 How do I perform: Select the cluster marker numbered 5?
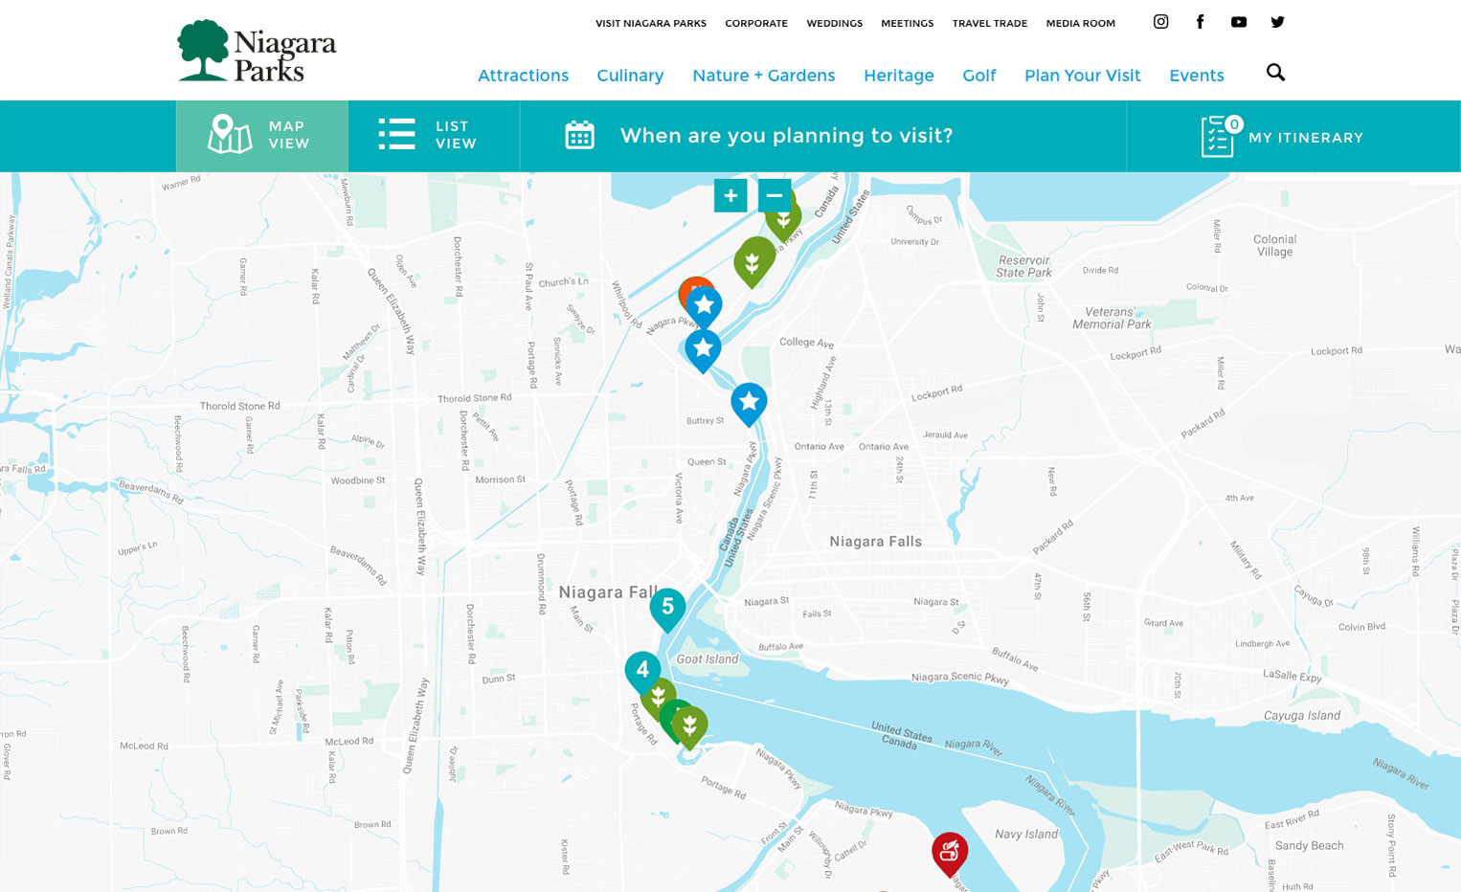(667, 608)
